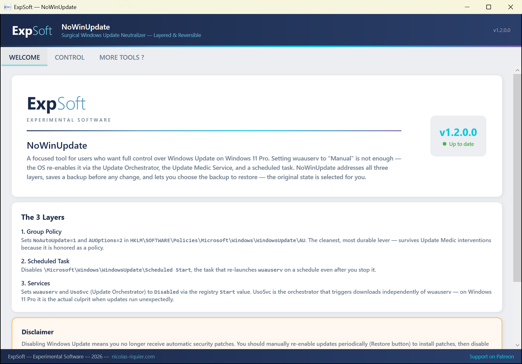522x364 pixels.
Task: Click the Support on Patreon link
Action: (x=492, y=357)
